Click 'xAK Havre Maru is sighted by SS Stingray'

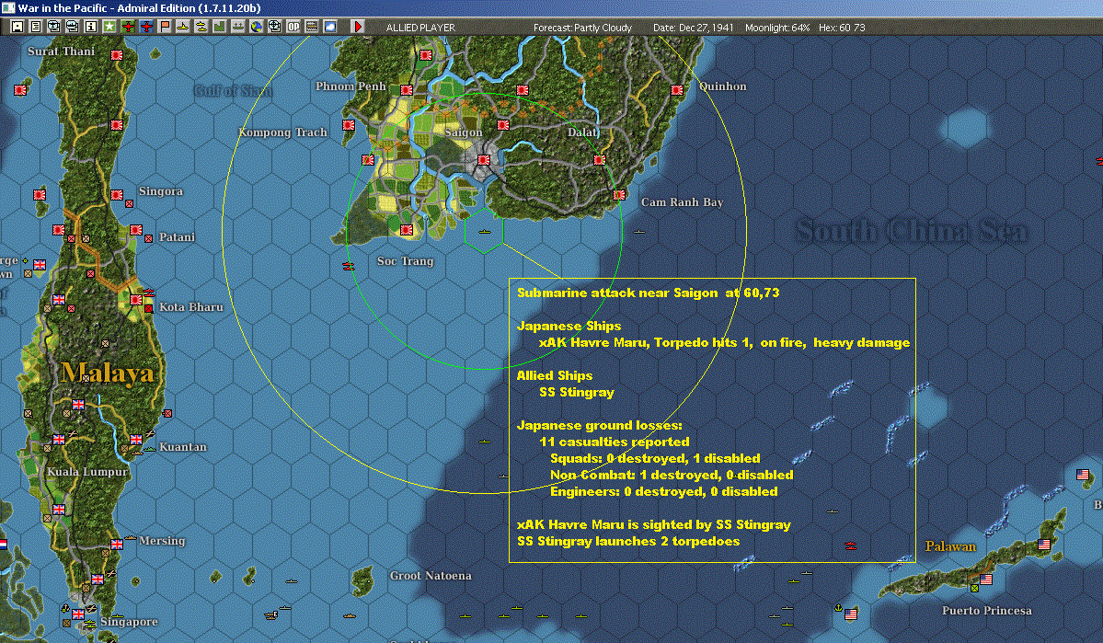click(x=653, y=525)
